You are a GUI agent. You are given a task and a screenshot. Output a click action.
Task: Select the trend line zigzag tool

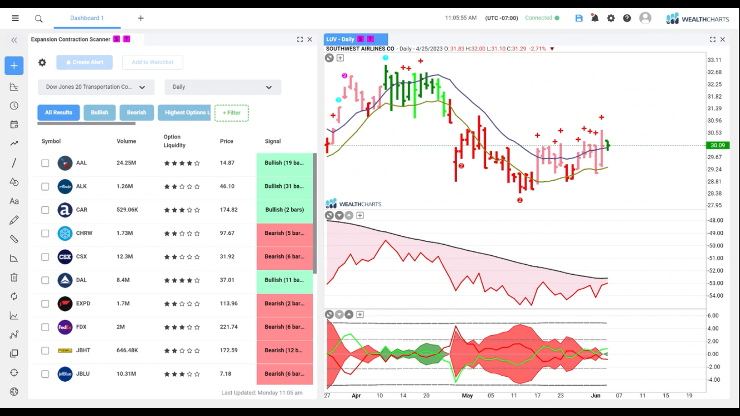[14, 143]
